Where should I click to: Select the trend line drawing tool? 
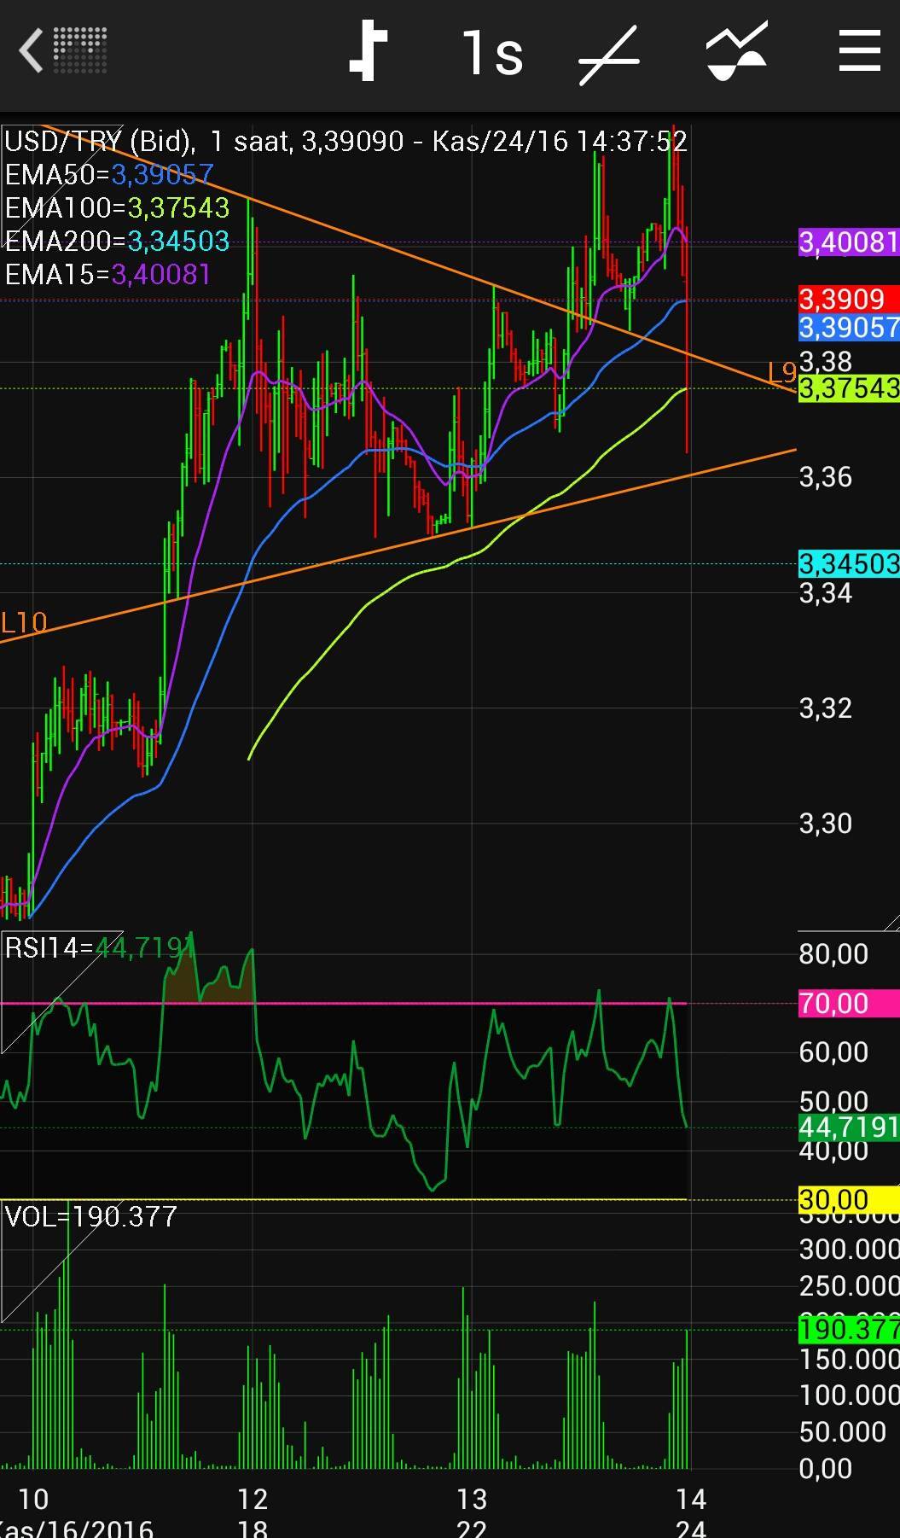[x=609, y=55]
